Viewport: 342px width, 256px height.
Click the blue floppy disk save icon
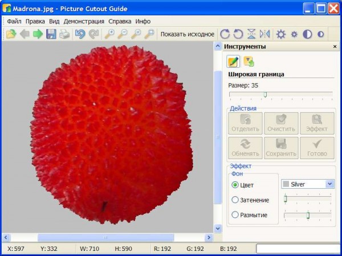[51, 34]
